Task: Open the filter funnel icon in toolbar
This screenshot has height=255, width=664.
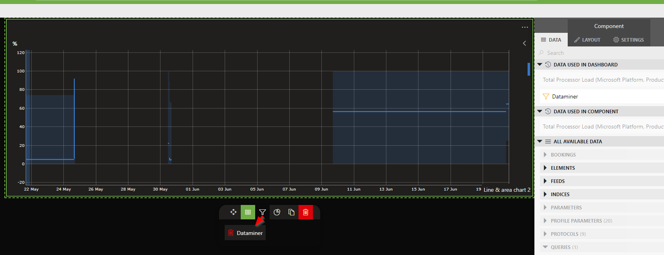Action: pos(262,212)
